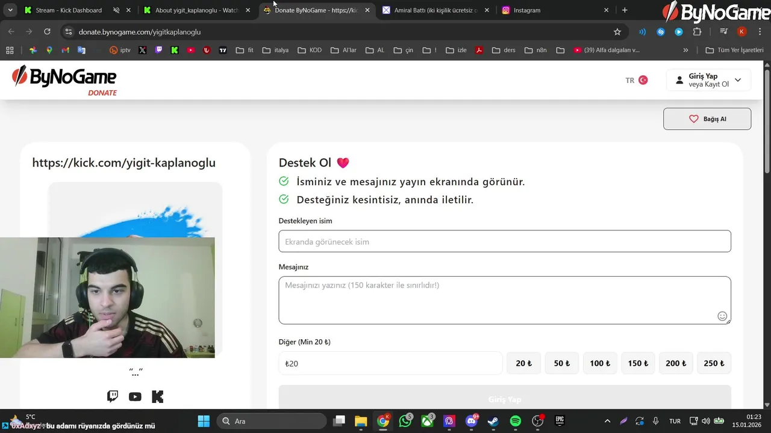Open a new browser tab

tap(625, 10)
